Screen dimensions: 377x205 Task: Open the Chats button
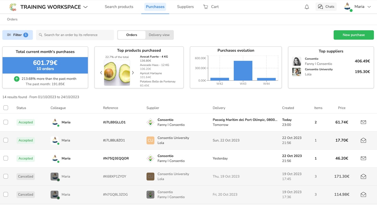[x=326, y=7]
